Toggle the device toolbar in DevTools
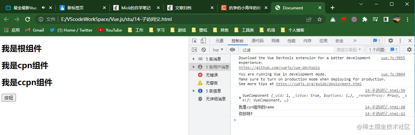 pos(203,41)
